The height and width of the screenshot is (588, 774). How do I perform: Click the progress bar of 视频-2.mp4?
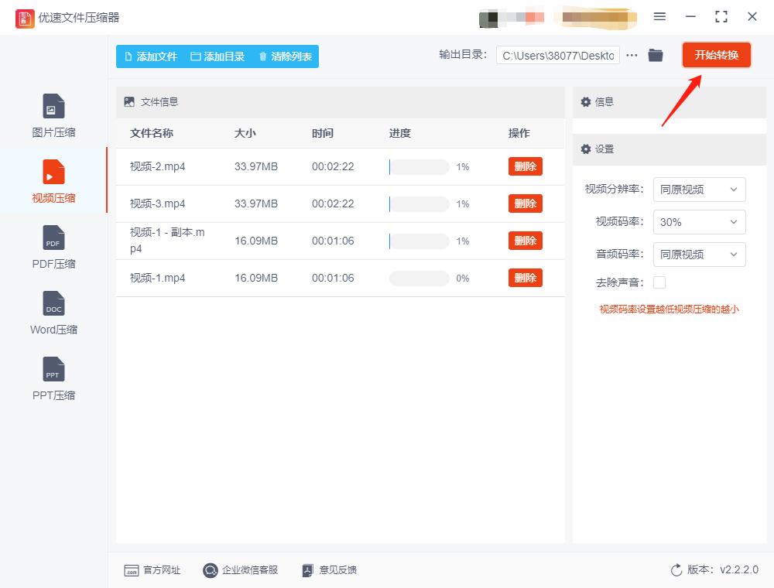(418, 166)
